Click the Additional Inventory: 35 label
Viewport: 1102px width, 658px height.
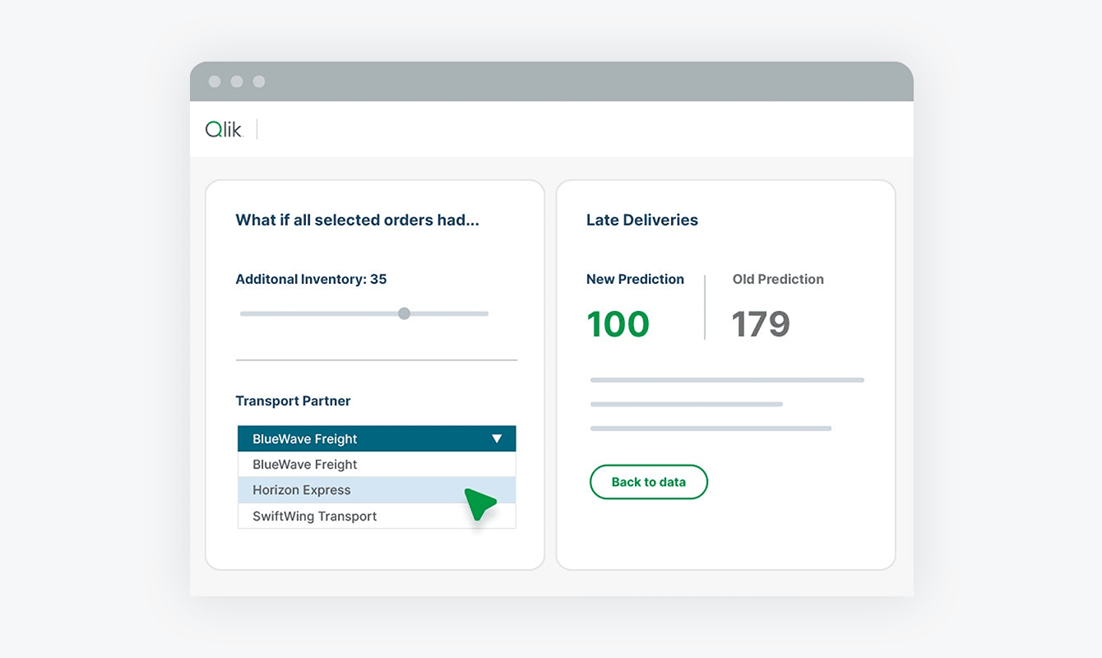click(311, 280)
